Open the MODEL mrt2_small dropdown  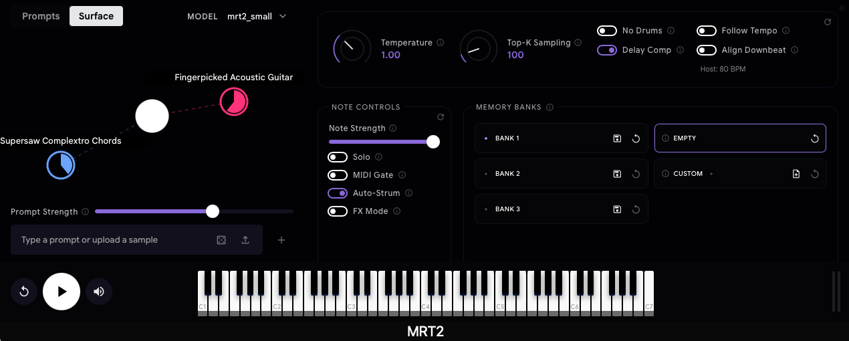point(257,16)
